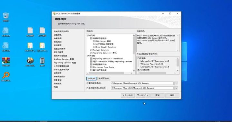This screenshot has height=122, width=232.
Task: Select the geek uninstaller desktop icon
Action: pyautogui.click(x=42, y=62)
